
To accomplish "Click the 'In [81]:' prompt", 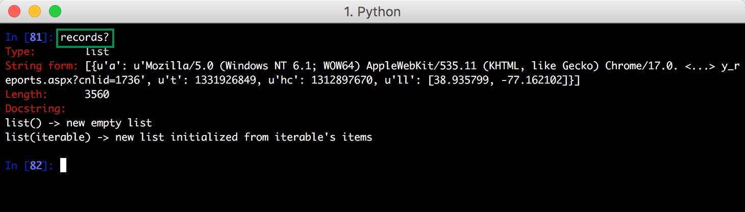I will point(29,37).
